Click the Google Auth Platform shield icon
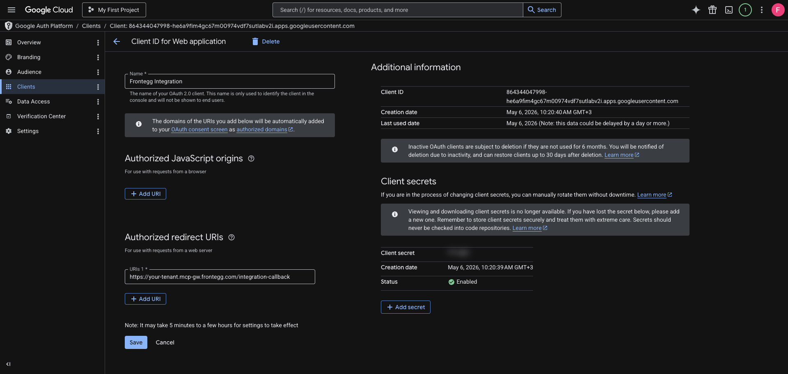The image size is (788, 374). tap(8, 26)
